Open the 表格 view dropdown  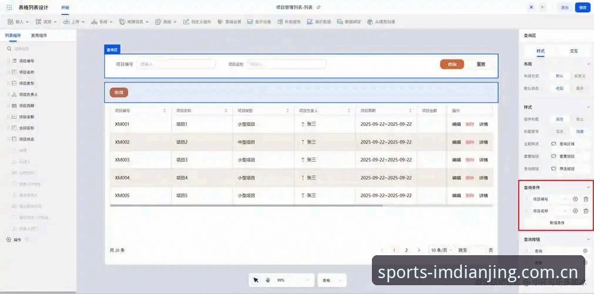point(332,280)
